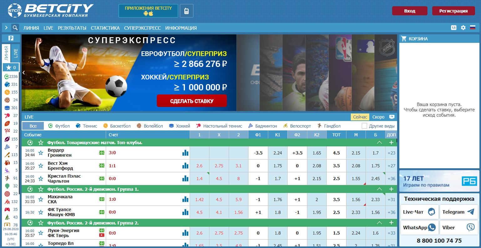This screenshot has height=248, width=481.
Task: Open Hockey events via the puck icon
Action: click(7, 108)
